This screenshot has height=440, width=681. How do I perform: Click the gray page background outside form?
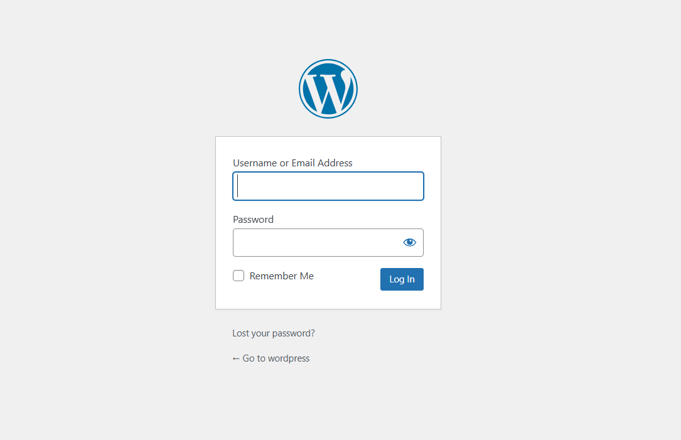point(543,217)
